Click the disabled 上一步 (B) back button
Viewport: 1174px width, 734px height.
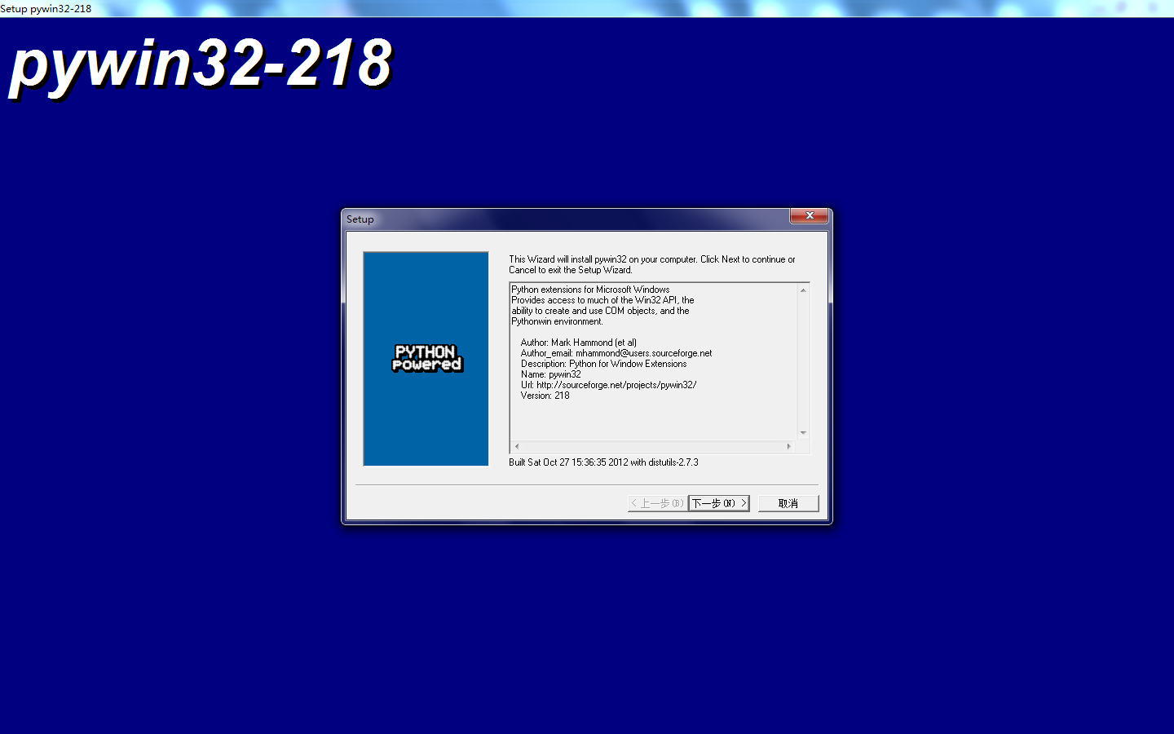pyautogui.click(x=658, y=503)
